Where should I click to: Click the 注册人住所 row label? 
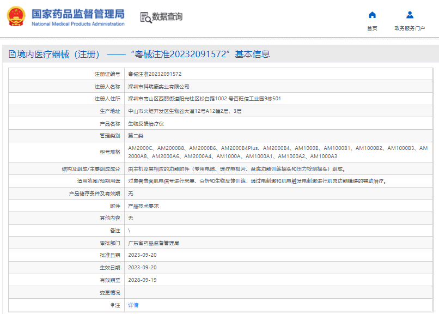107,99
